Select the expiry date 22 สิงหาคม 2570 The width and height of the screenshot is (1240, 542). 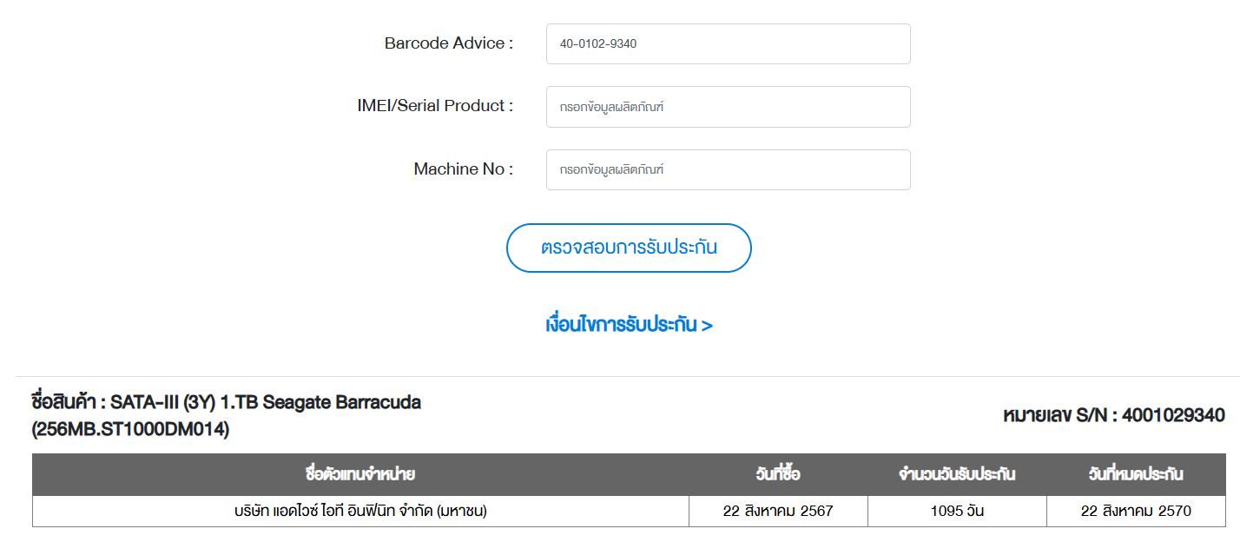point(1136,511)
